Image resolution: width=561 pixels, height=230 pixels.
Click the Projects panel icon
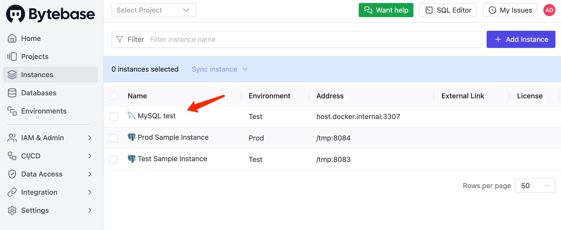click(12, 56)
